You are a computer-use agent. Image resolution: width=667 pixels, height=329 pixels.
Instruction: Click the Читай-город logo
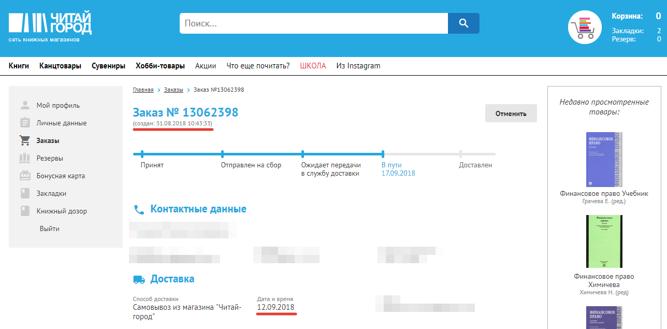[x=50, y=27]
